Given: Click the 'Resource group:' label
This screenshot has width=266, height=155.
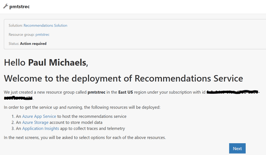Looking at the screenshot, I should (22, 35).
